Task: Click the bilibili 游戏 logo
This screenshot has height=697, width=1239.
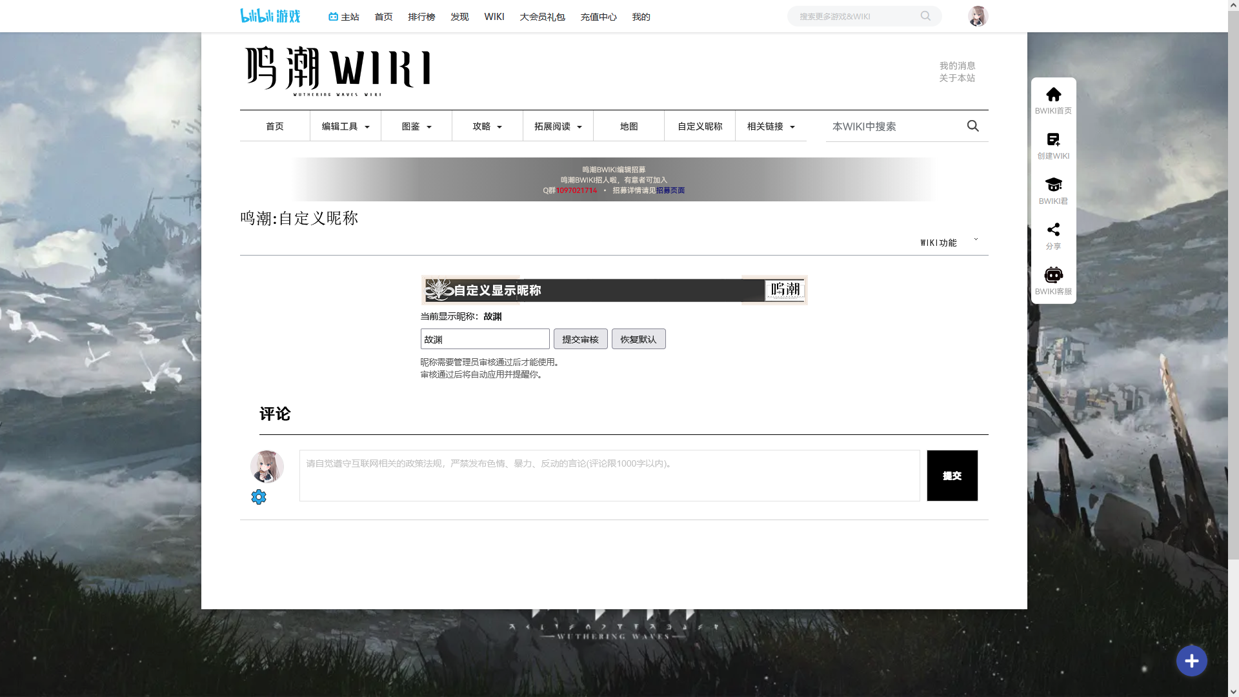Action: tap(270, 16)
